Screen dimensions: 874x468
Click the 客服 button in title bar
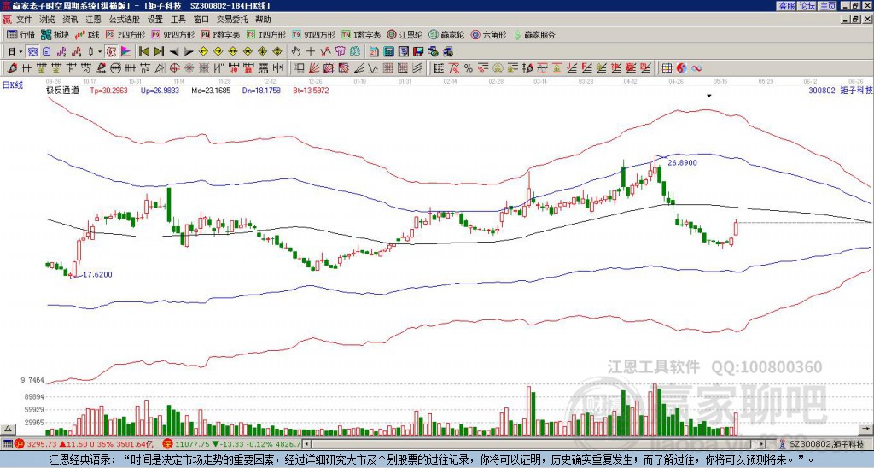[787, 6]
